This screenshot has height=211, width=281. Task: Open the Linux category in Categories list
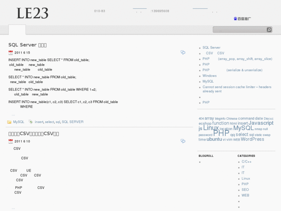(x=246, y=178)
